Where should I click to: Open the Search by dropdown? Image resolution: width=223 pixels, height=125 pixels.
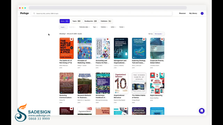tap(72, 27)
